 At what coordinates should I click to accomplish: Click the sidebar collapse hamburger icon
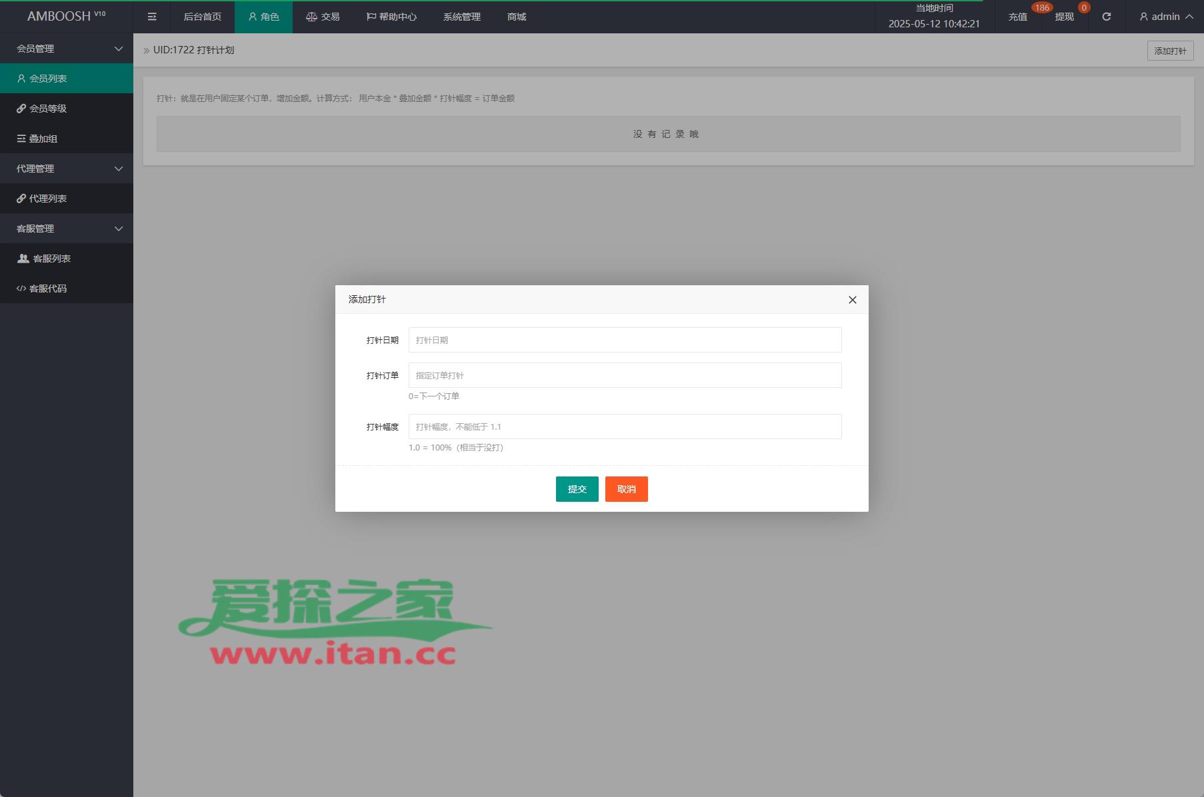[x=152, y=17]
